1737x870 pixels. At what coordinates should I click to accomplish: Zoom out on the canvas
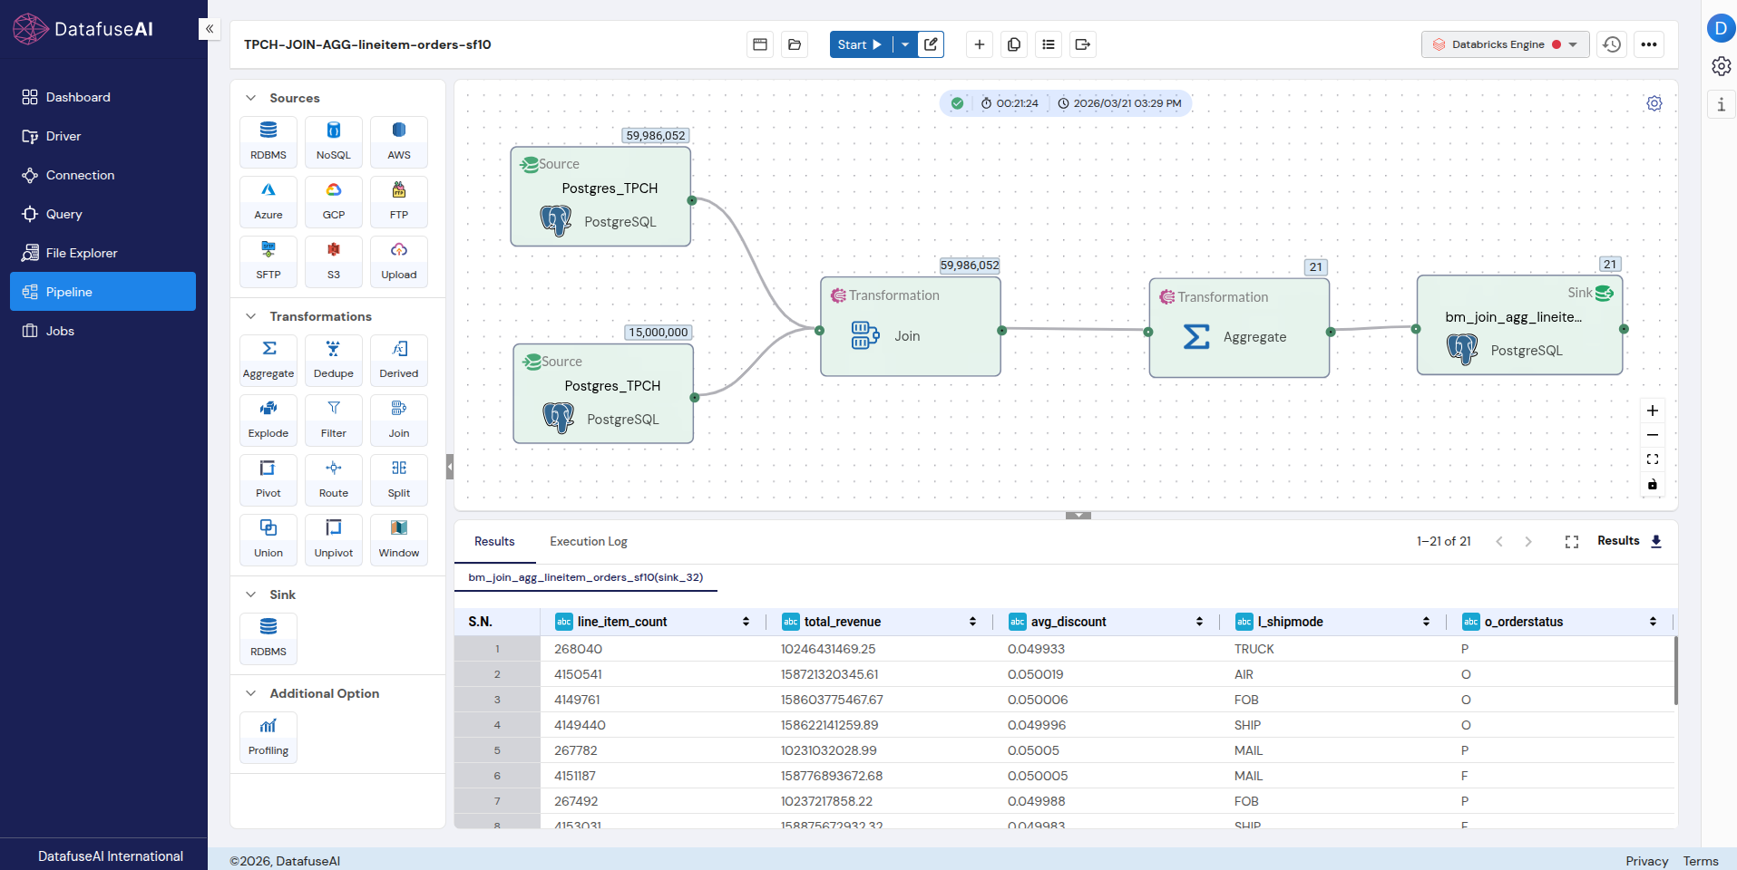(1653, 435)
